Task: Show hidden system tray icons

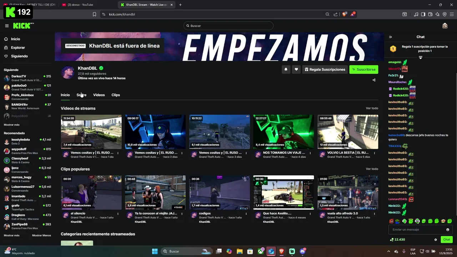Action: point(389,251)
